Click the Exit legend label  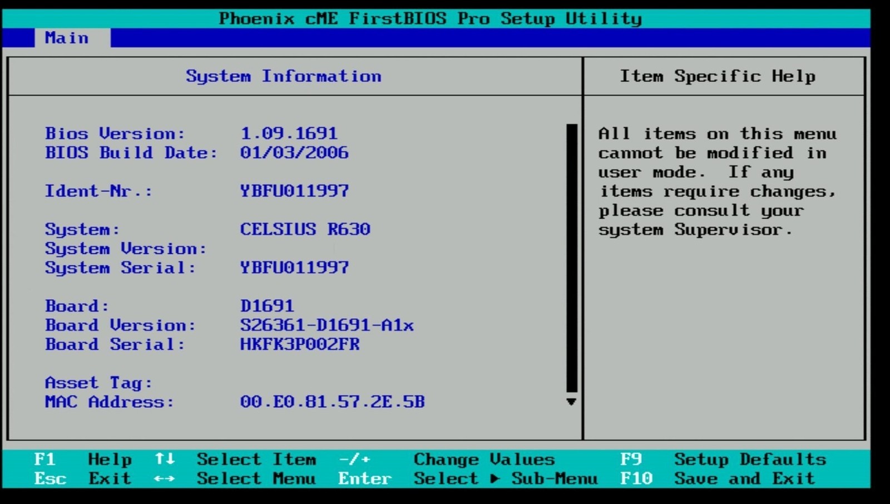tap(110, 478)
